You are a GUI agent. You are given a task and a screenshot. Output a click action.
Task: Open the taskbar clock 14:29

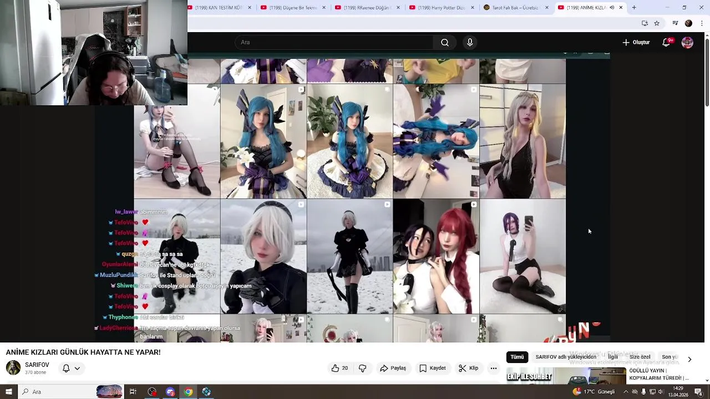click(678, 392)
